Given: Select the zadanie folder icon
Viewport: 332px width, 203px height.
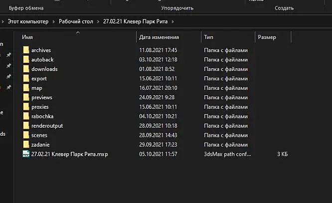Looking at the screenshot, I should 26,145.
